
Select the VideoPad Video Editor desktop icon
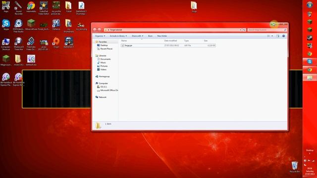[44, 8]
